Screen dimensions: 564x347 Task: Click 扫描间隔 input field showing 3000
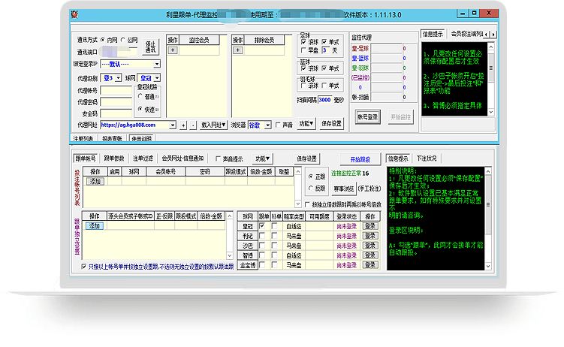click(x=324, y=99)
